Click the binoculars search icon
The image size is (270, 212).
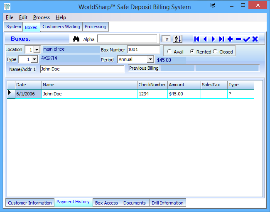point(76,39)
